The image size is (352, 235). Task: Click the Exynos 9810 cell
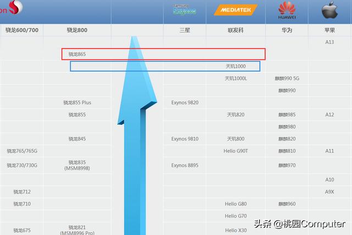(185, 139)
